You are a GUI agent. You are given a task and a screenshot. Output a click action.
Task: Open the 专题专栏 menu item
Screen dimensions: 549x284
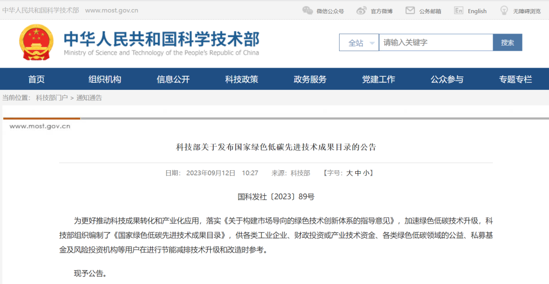click(515, 79)
